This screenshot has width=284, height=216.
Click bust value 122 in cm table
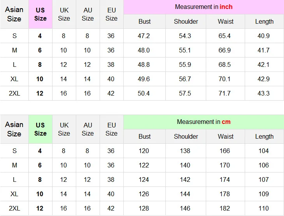tap(144, 165)
